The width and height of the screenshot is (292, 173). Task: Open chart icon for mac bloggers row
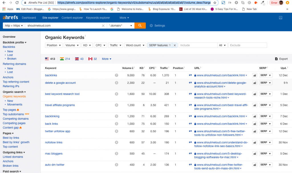click(255, 154)
